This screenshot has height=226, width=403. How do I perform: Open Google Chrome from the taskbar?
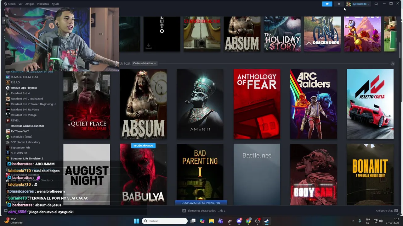(x=248, y=221)
